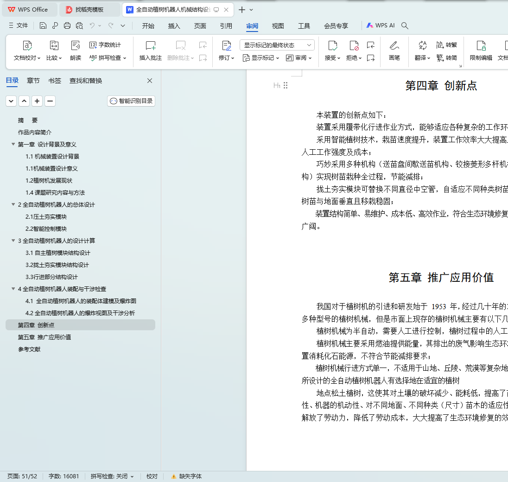
Task: Click the up arrow button in outline toolbar
Action: click(24, 101)
